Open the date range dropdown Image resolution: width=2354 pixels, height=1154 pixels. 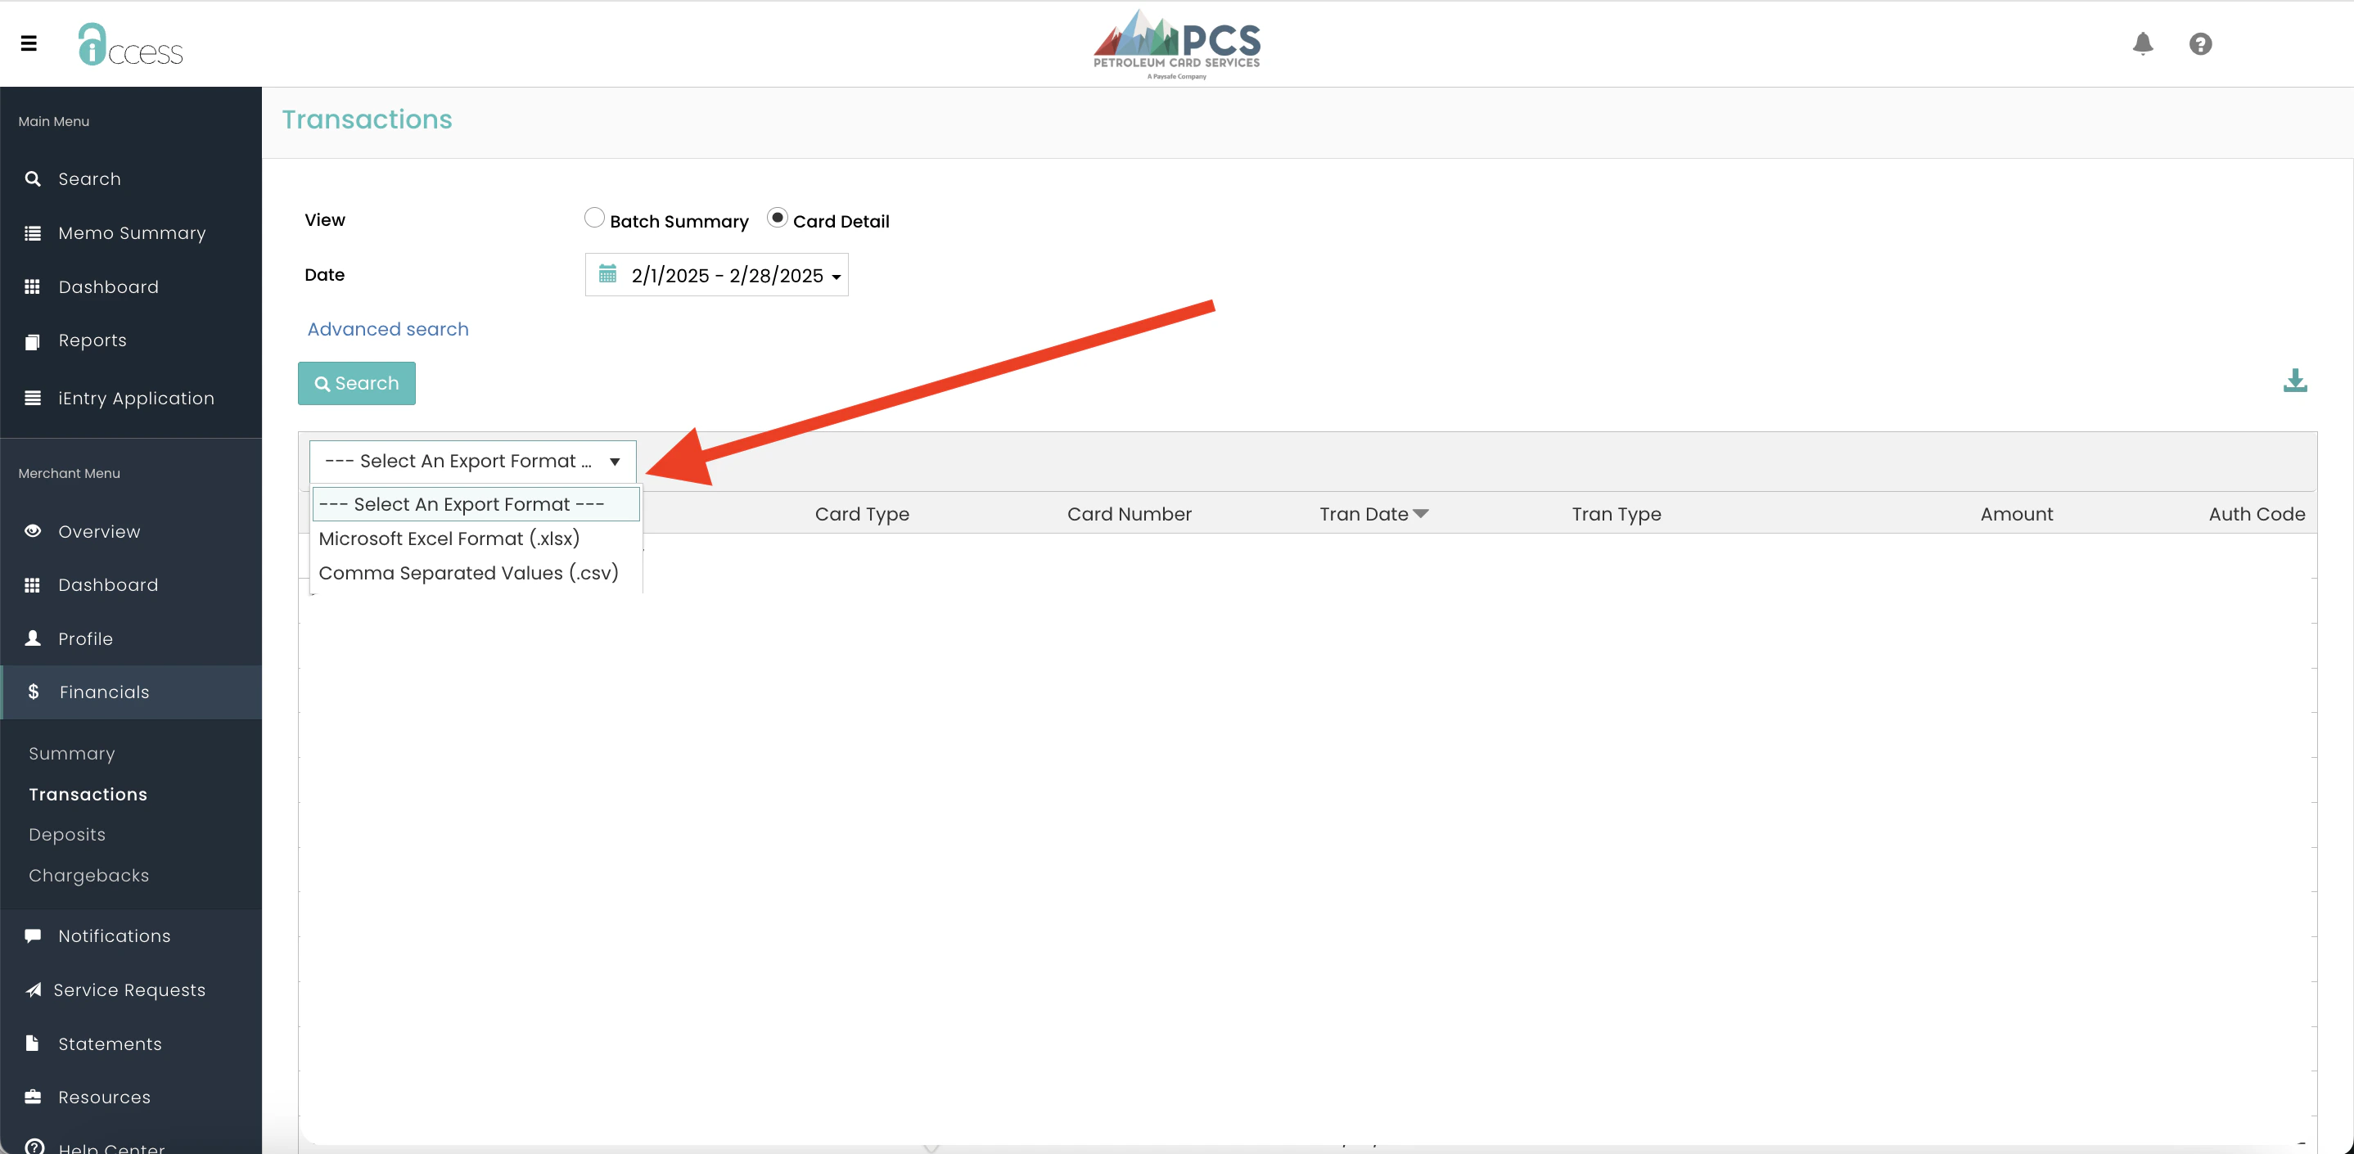(x=728, y=275)
